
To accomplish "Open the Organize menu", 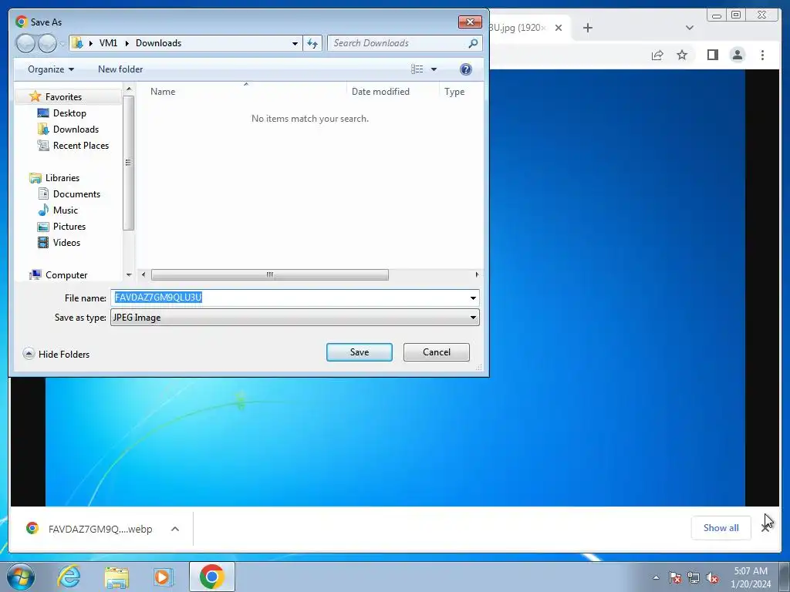I will pos(51,69).
